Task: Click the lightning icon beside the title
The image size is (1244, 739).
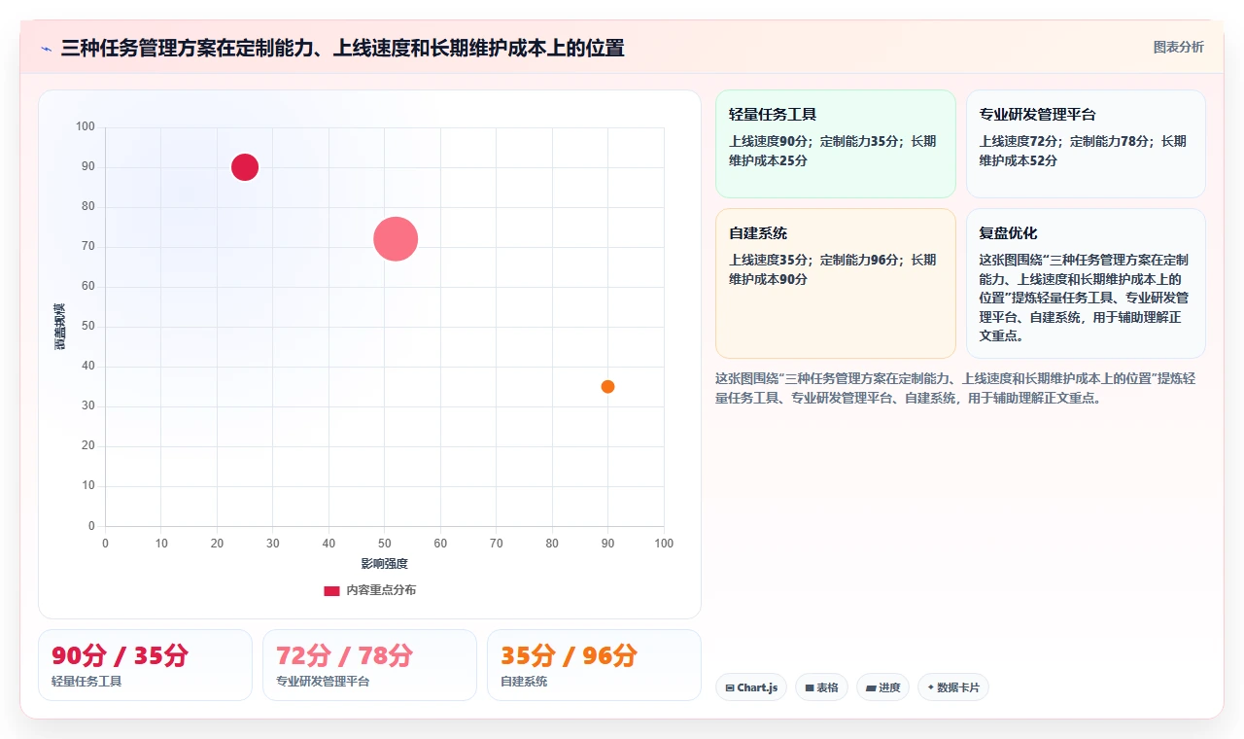Action: 46,48
